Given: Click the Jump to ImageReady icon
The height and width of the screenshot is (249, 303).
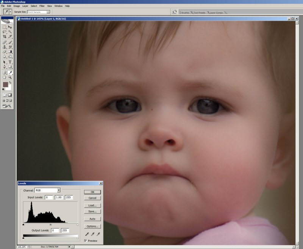Looking at the screenshot, I should (x=7, y=106).
